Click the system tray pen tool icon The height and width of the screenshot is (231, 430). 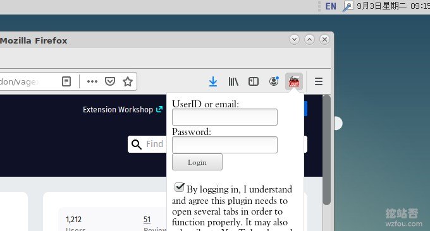pyautogui.click(x=348, y=6)
